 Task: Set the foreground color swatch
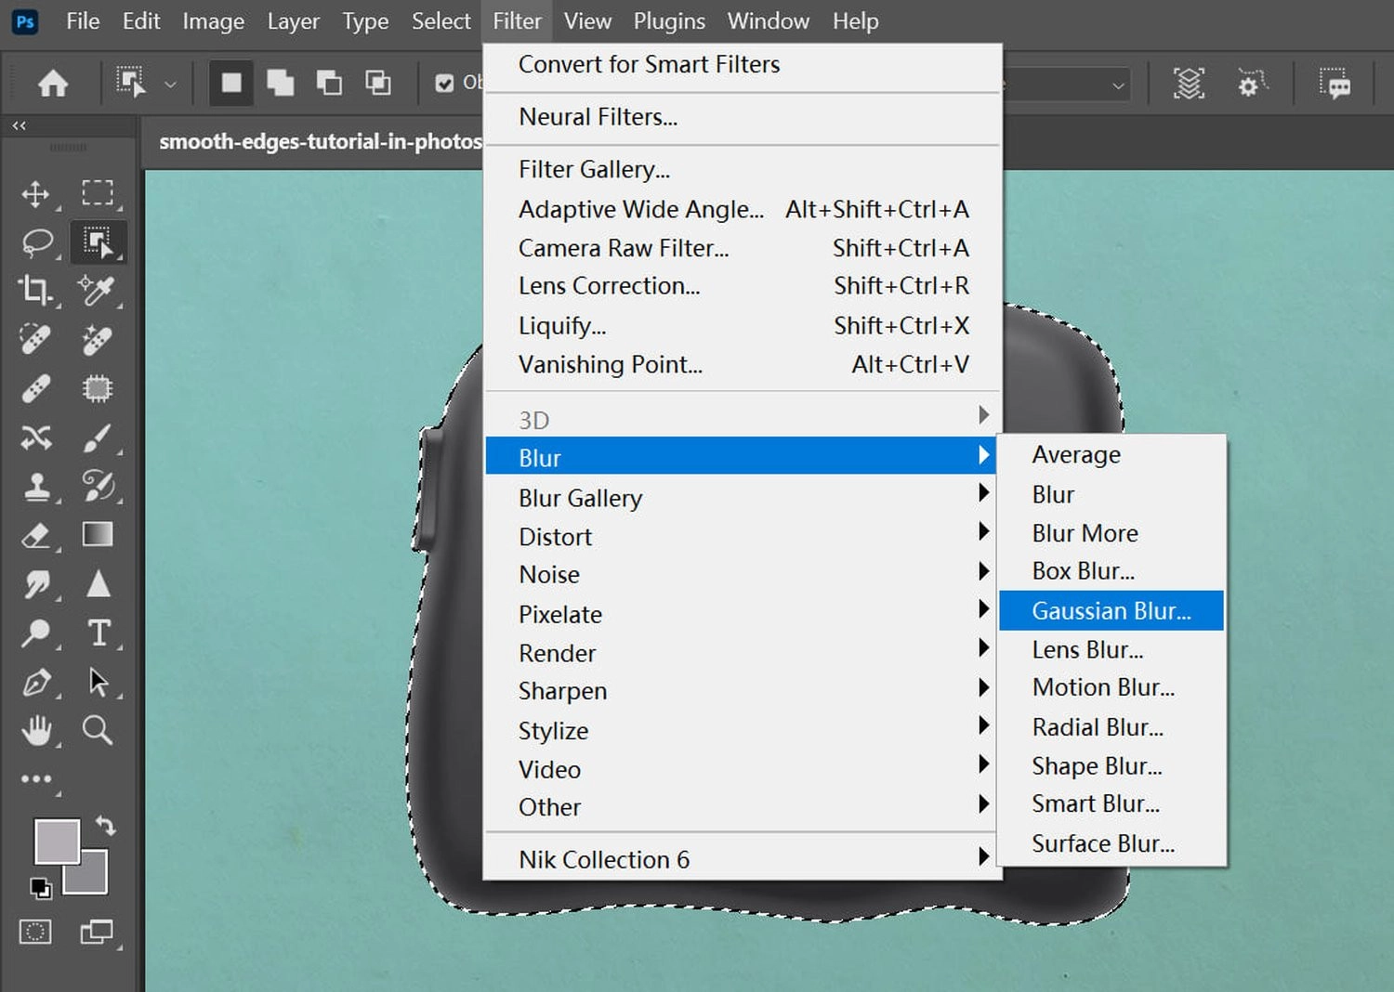tap(57, 842)
